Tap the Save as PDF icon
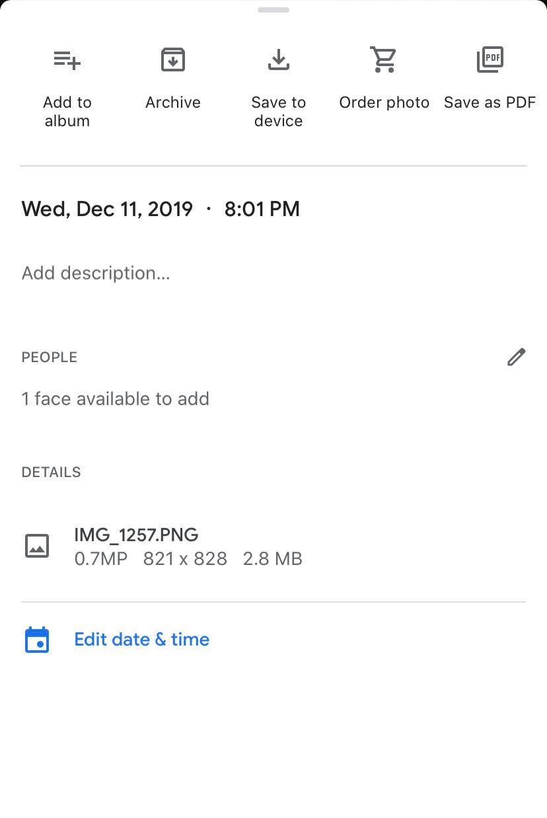Image resolution: width=547 pixels, height=818 pixels. coord(490,59)
